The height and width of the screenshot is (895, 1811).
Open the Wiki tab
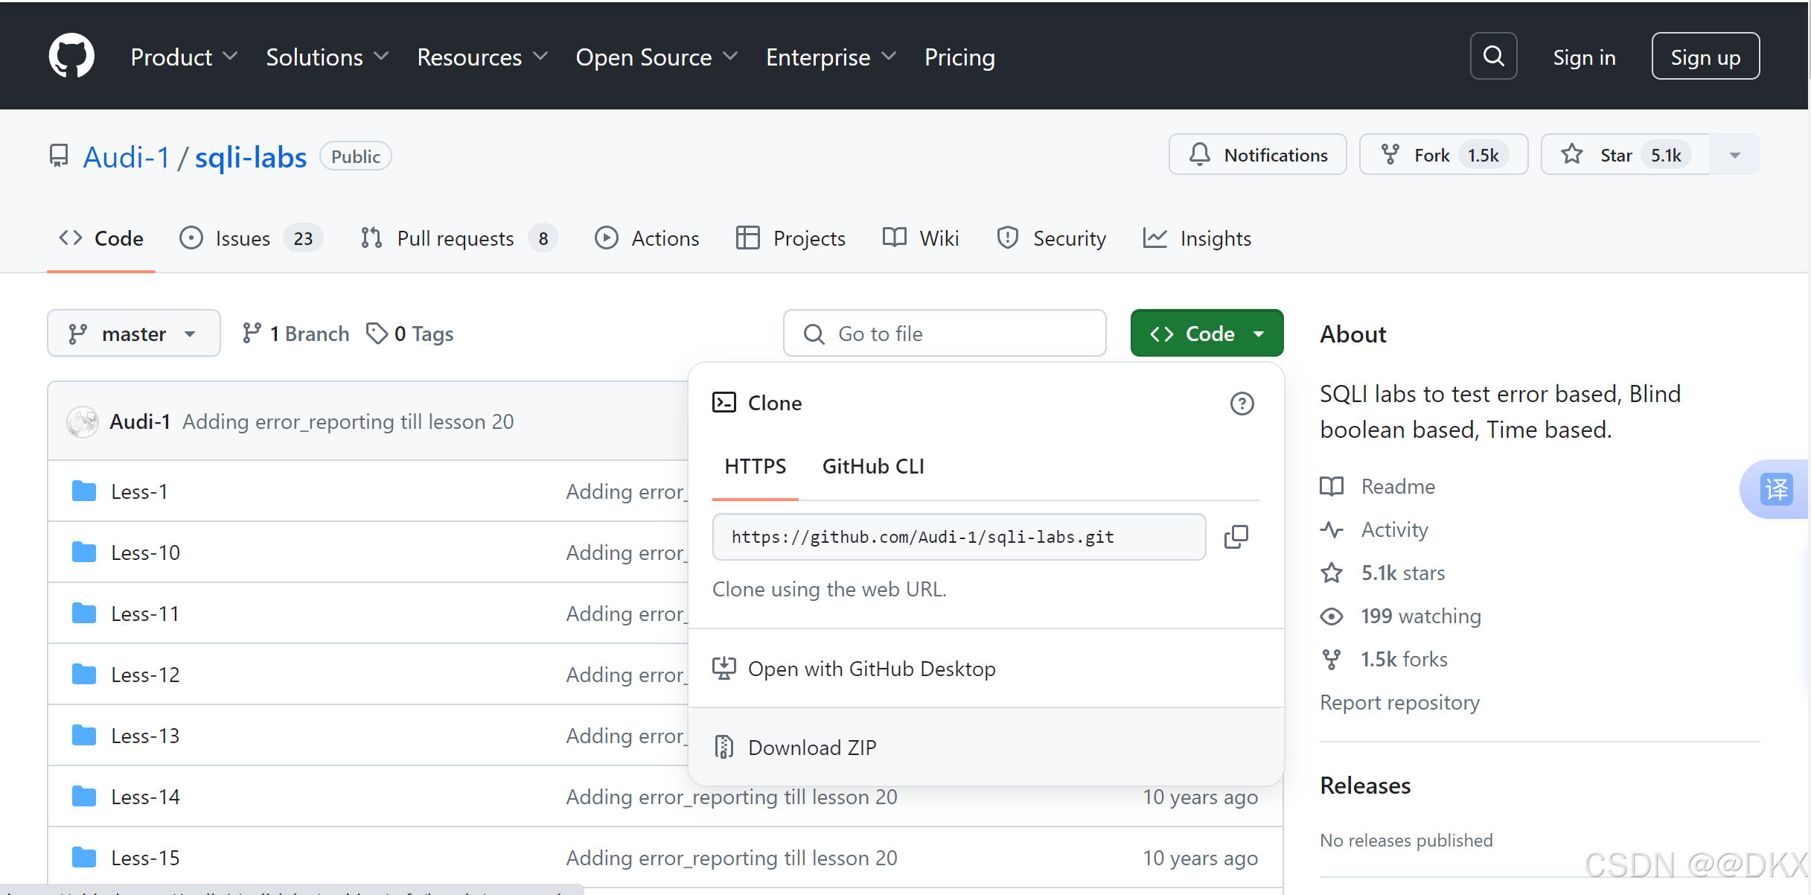pos(921,238)
